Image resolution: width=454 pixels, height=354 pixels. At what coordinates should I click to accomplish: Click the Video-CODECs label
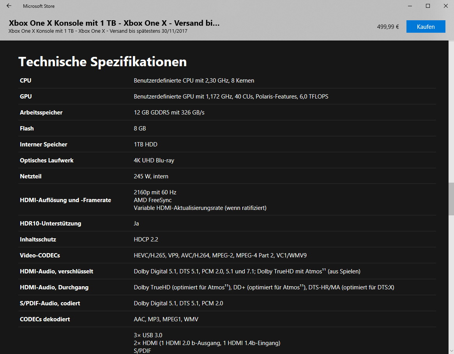pos(40,255)
